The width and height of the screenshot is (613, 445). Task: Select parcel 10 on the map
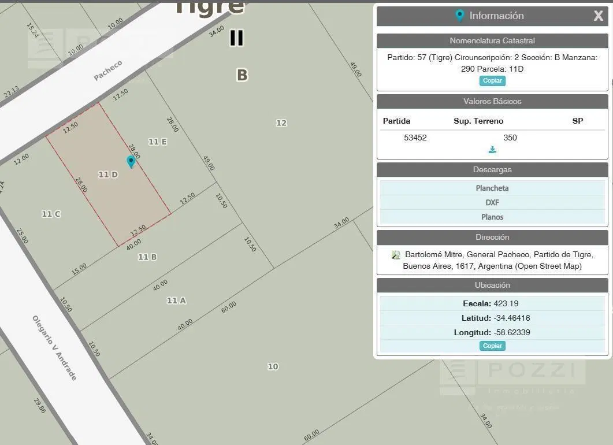point(273,366)
